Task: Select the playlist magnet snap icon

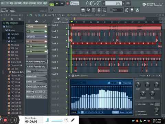Action: pyautogui.click(x=31, y=15)
